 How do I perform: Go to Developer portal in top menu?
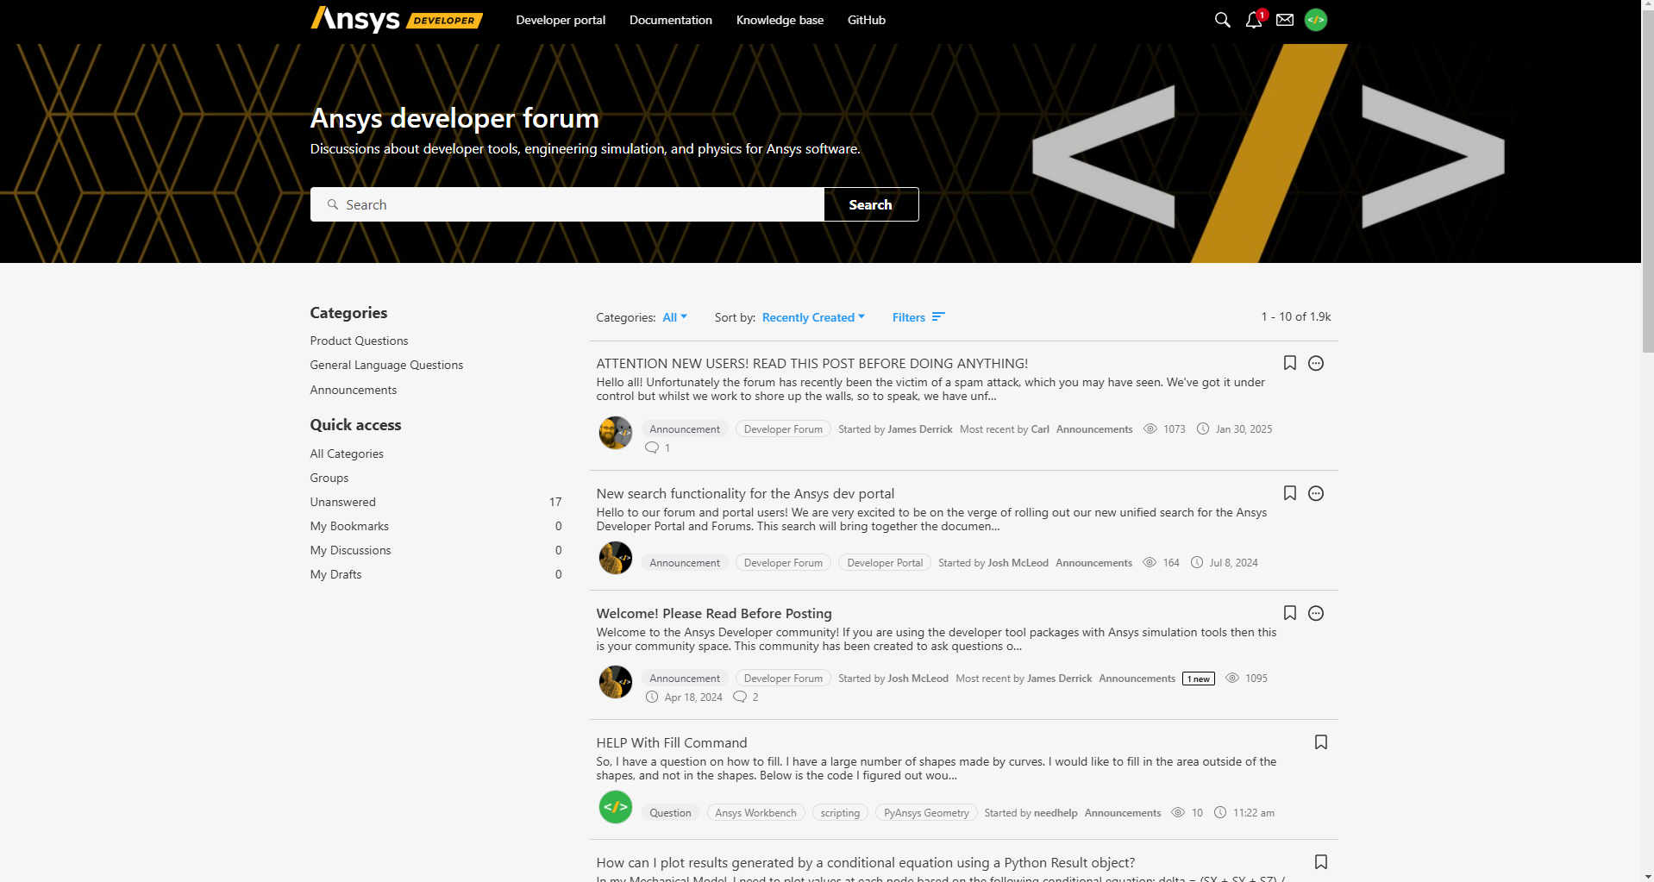[561, 20]
